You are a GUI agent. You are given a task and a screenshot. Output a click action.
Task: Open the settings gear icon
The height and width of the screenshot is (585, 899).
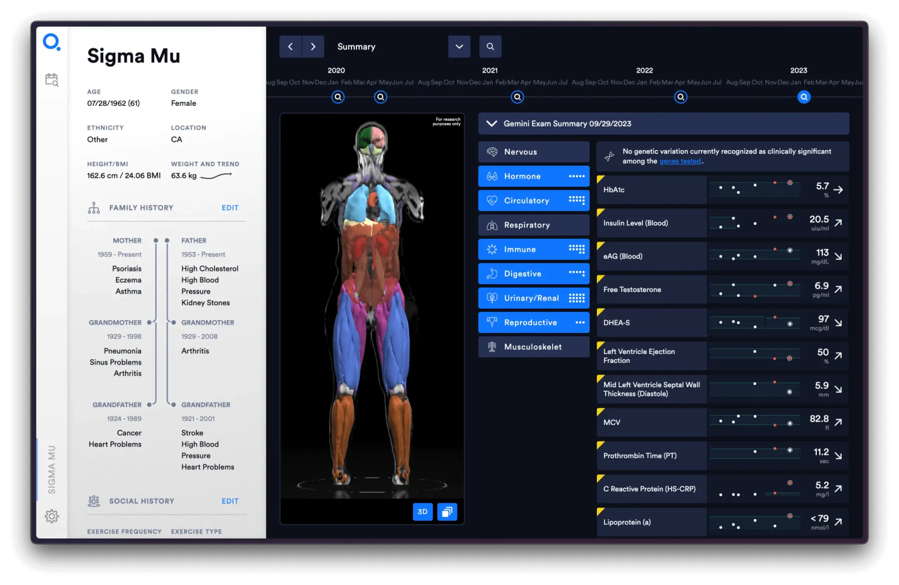pos(52,516)
